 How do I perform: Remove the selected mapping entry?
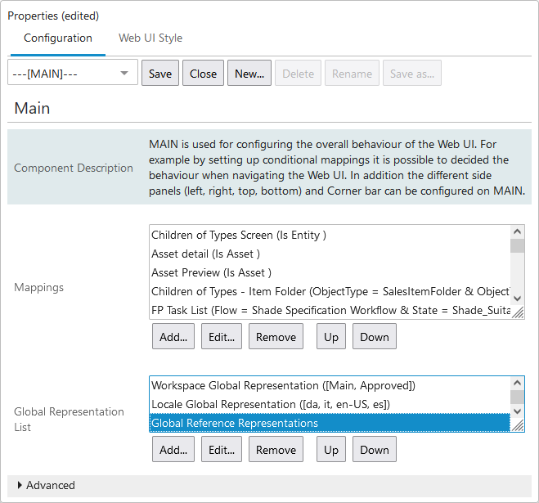[x=276, y=337]
